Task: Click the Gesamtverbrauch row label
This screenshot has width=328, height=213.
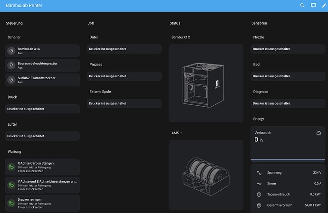Action: (280, 205)
